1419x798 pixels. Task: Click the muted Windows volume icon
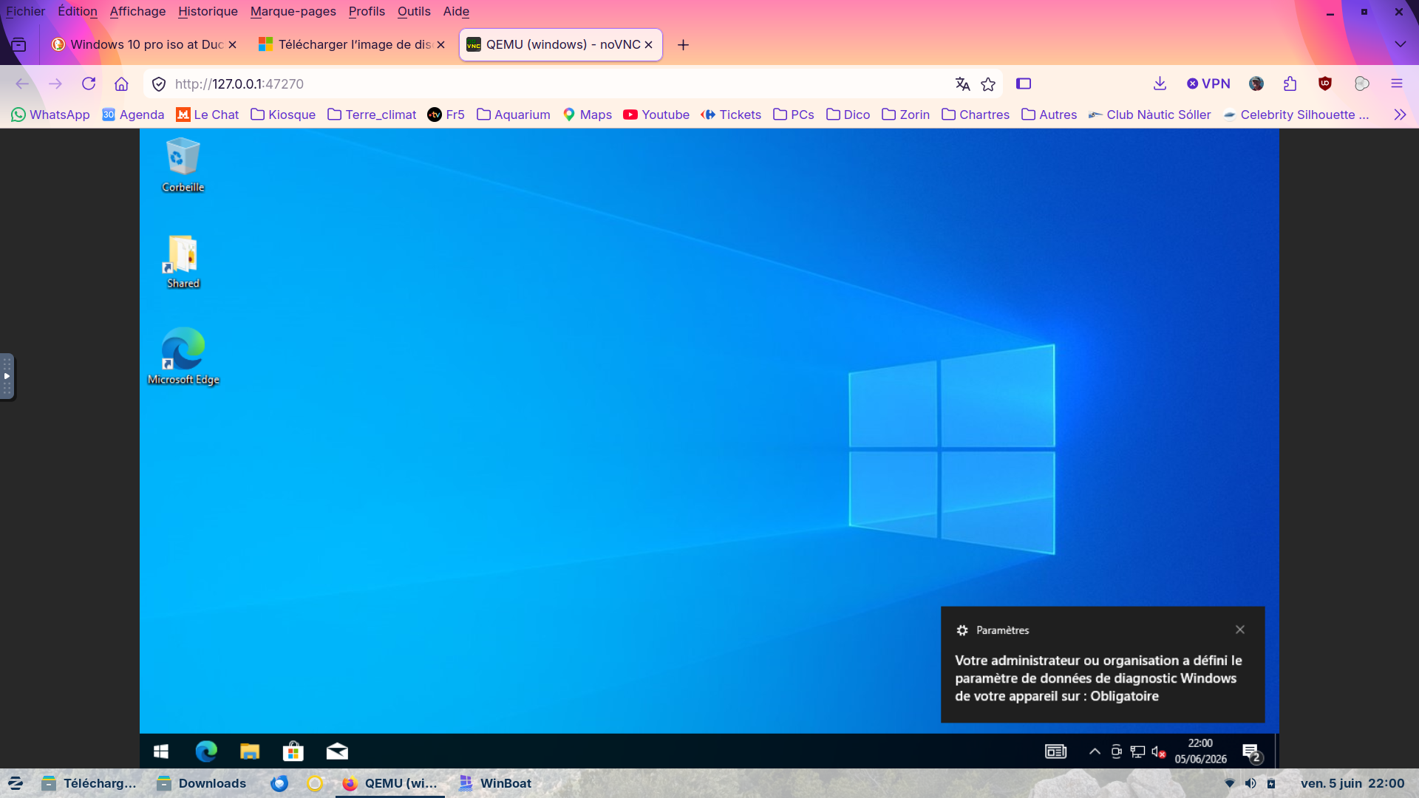(x=1158, y=751)
